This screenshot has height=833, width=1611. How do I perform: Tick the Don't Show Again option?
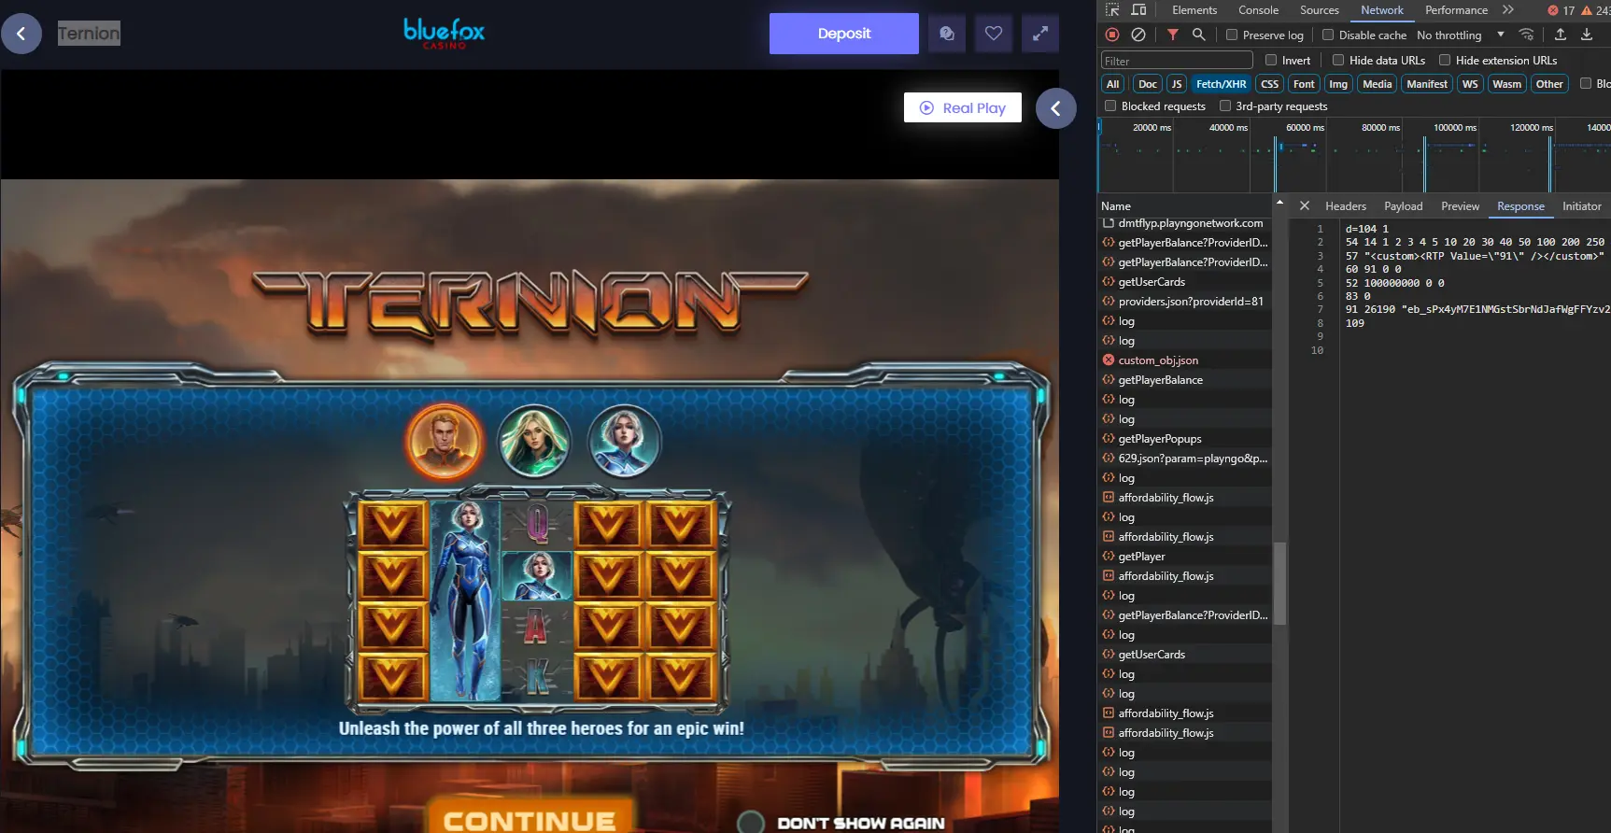point(751,822)
